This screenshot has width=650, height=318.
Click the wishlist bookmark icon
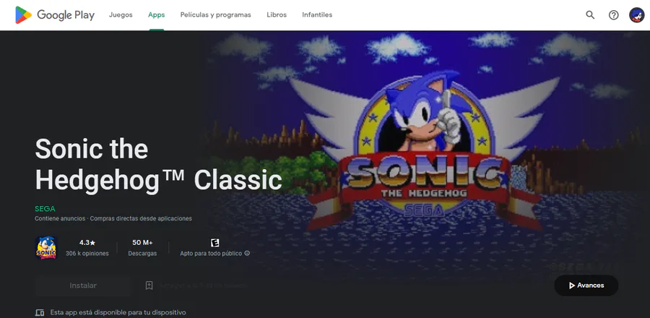point(149,285)
